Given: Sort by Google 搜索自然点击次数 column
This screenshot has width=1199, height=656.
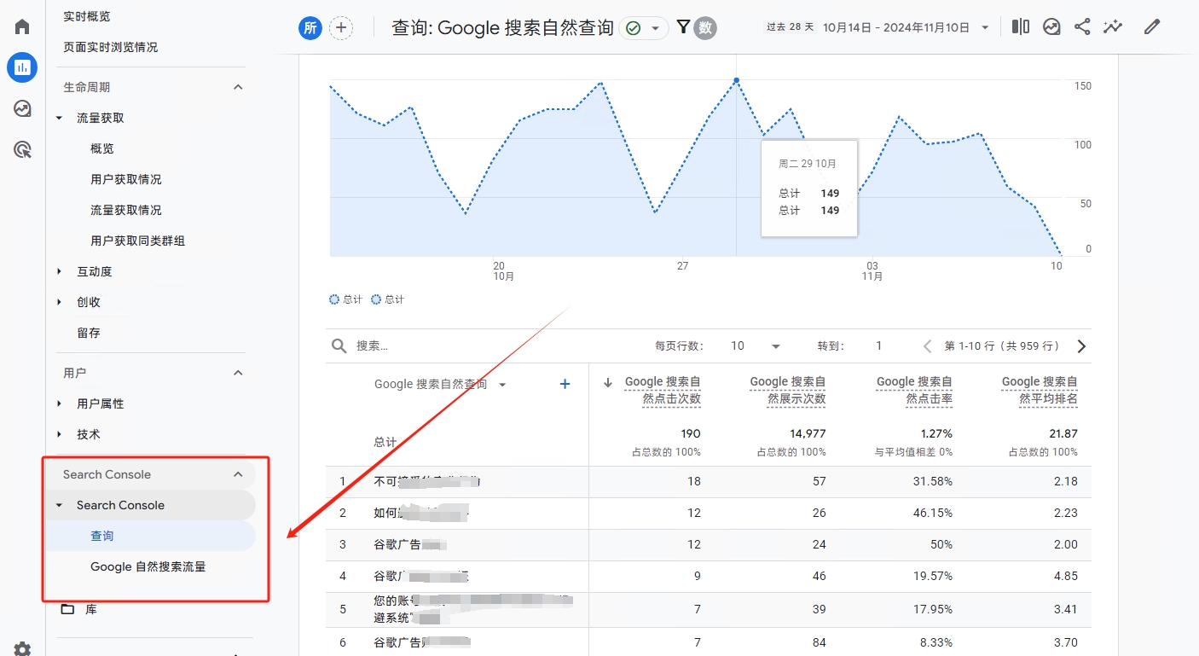Looking at the screenshot, I should 663,390.
